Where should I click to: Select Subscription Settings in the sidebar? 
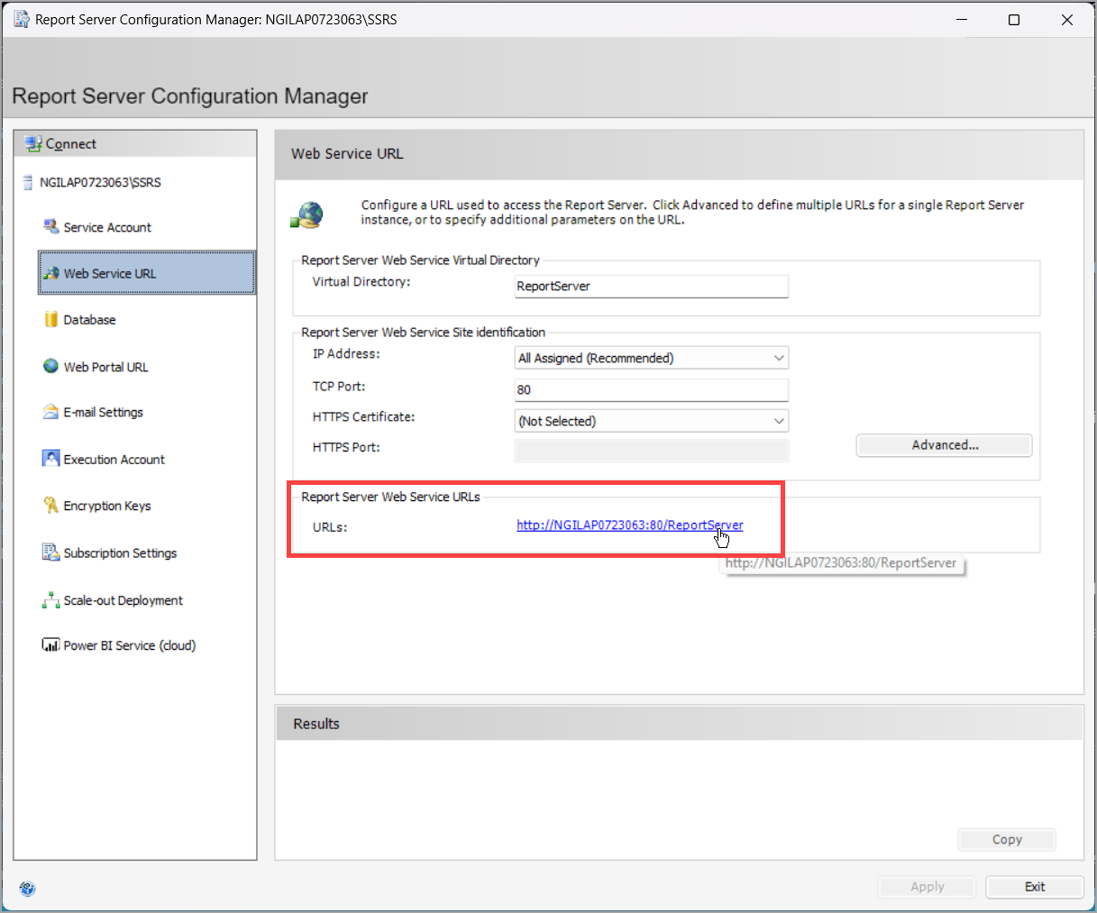coord(120,553)
